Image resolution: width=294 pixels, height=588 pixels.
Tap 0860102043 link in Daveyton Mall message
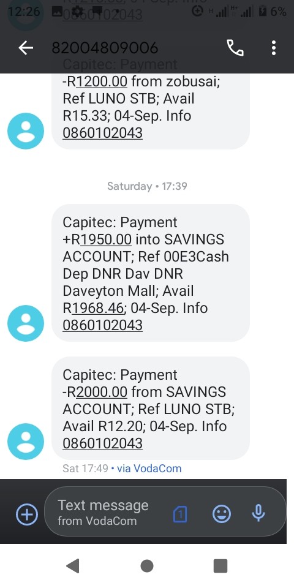(102, 325)
